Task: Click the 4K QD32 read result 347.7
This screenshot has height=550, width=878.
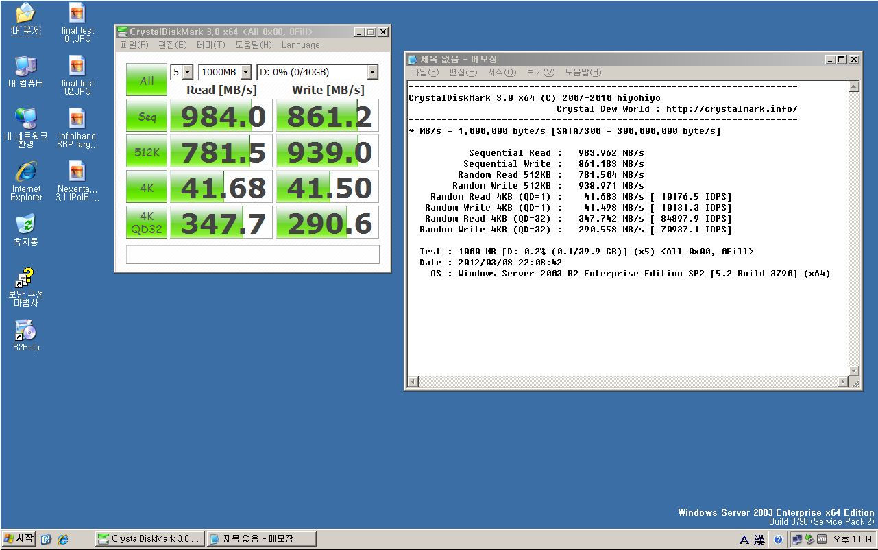Action: [221, 223]
